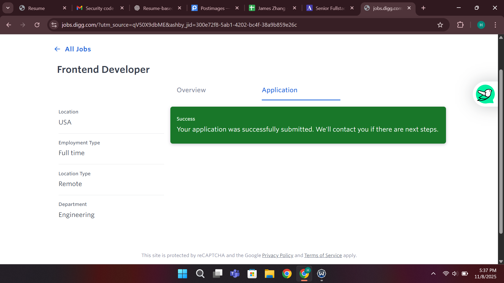Bookmark this page with the star icon
The width and height of the screenshot is (504, 283).
pyautogui.click(x=440, y=25)
